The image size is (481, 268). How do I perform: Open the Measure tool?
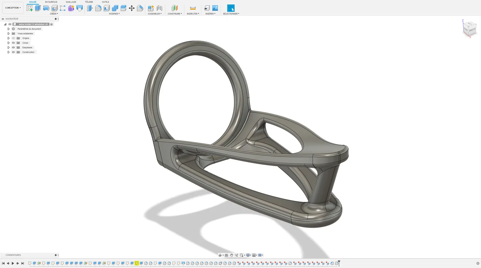pos(193,8)
